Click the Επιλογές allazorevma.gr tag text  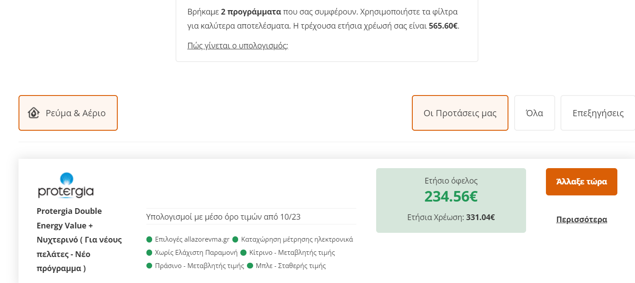(192, 239)
